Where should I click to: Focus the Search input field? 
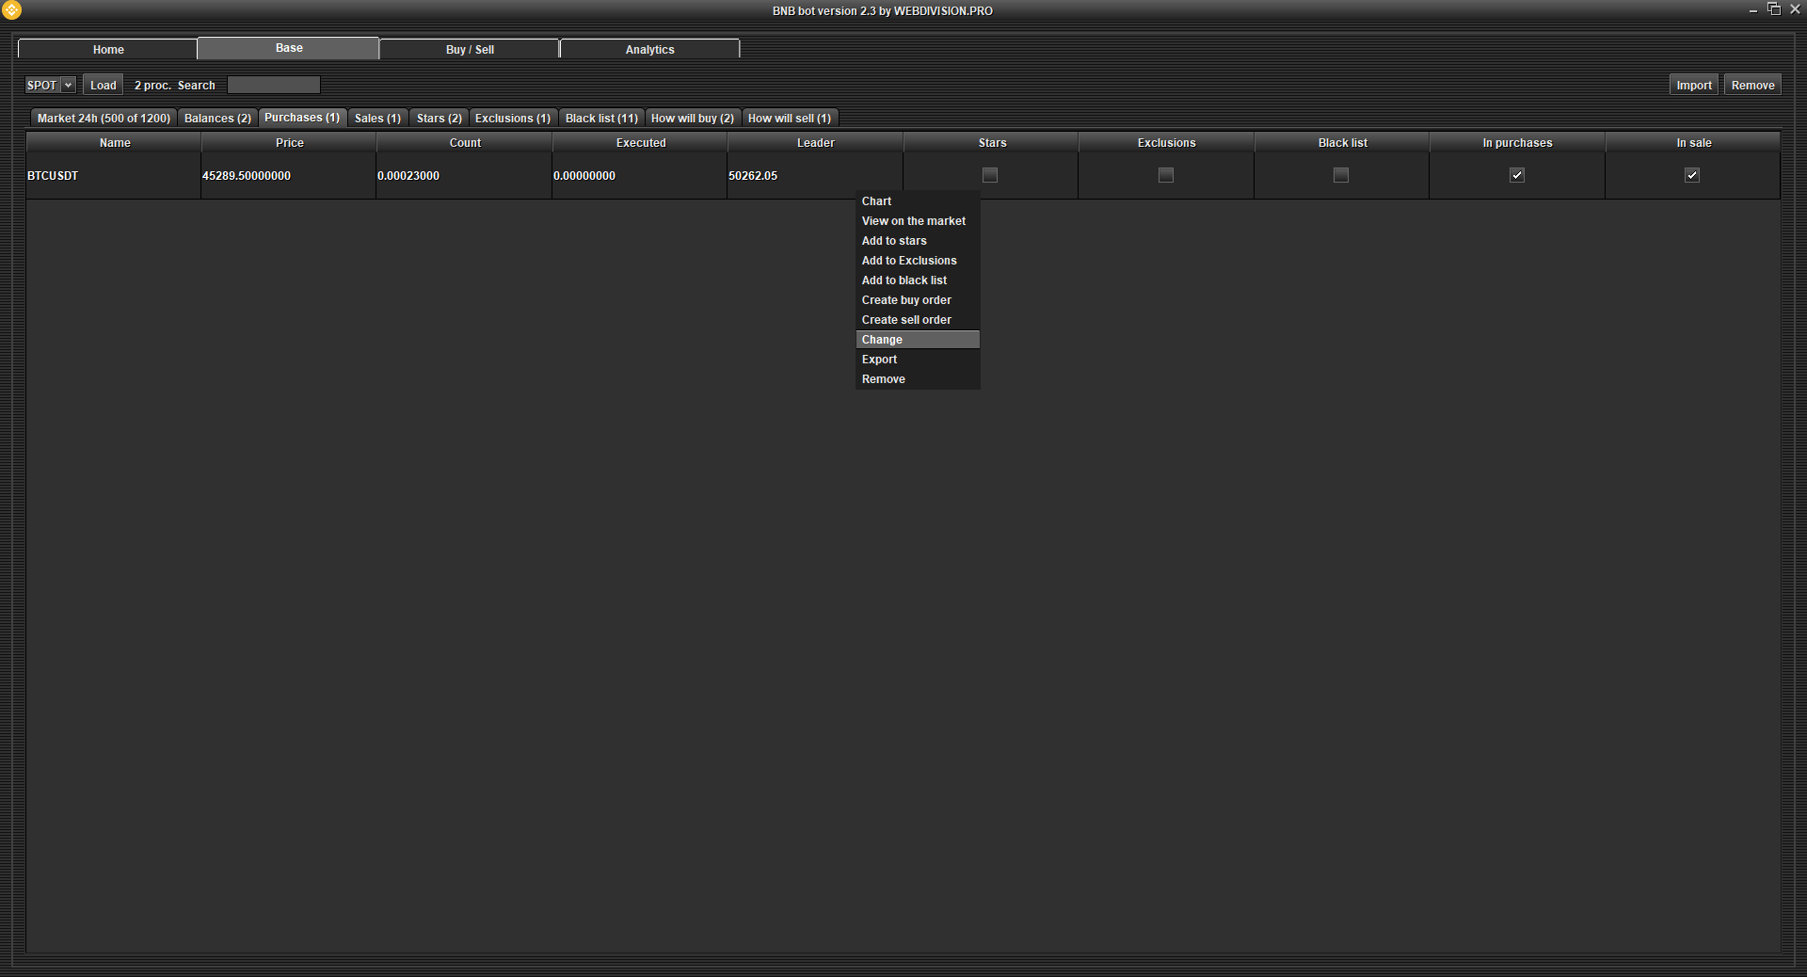274,85
